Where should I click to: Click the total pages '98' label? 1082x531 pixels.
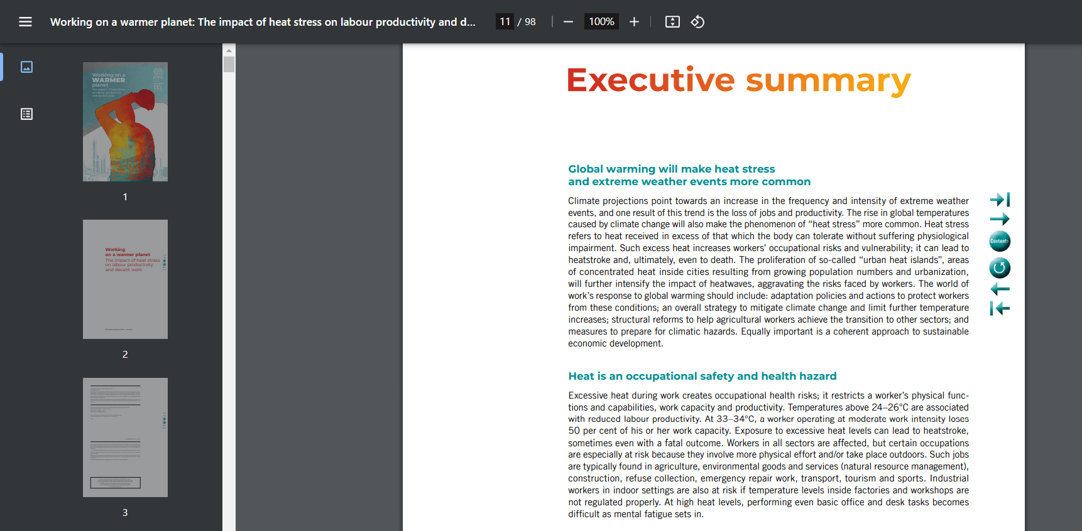pyautogui.click(x=530, y=22)
